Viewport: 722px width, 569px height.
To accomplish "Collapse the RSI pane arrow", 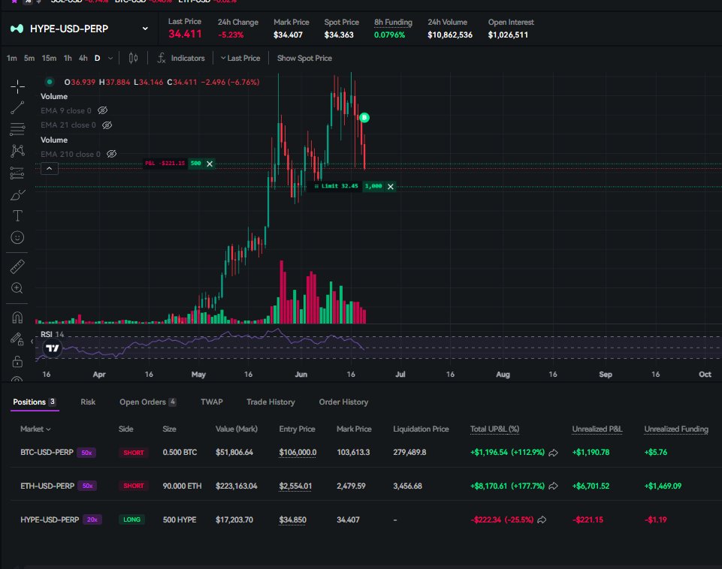I will click(32, 342).
